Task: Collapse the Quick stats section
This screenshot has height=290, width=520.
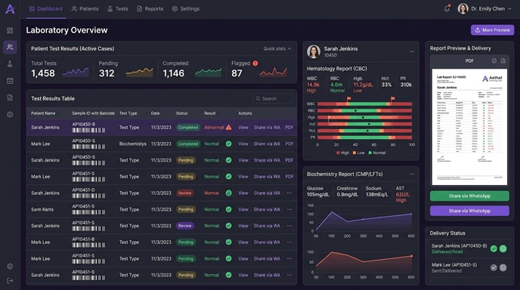Action: point(277,49)
